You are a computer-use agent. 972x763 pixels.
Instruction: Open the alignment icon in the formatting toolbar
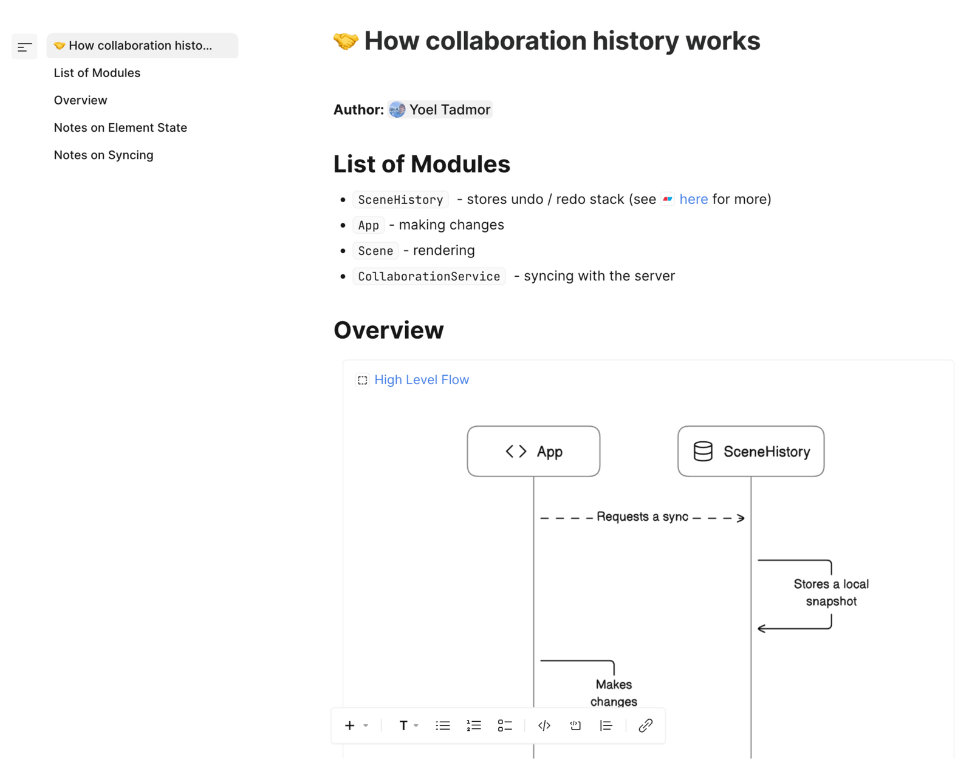pos(606,725)
